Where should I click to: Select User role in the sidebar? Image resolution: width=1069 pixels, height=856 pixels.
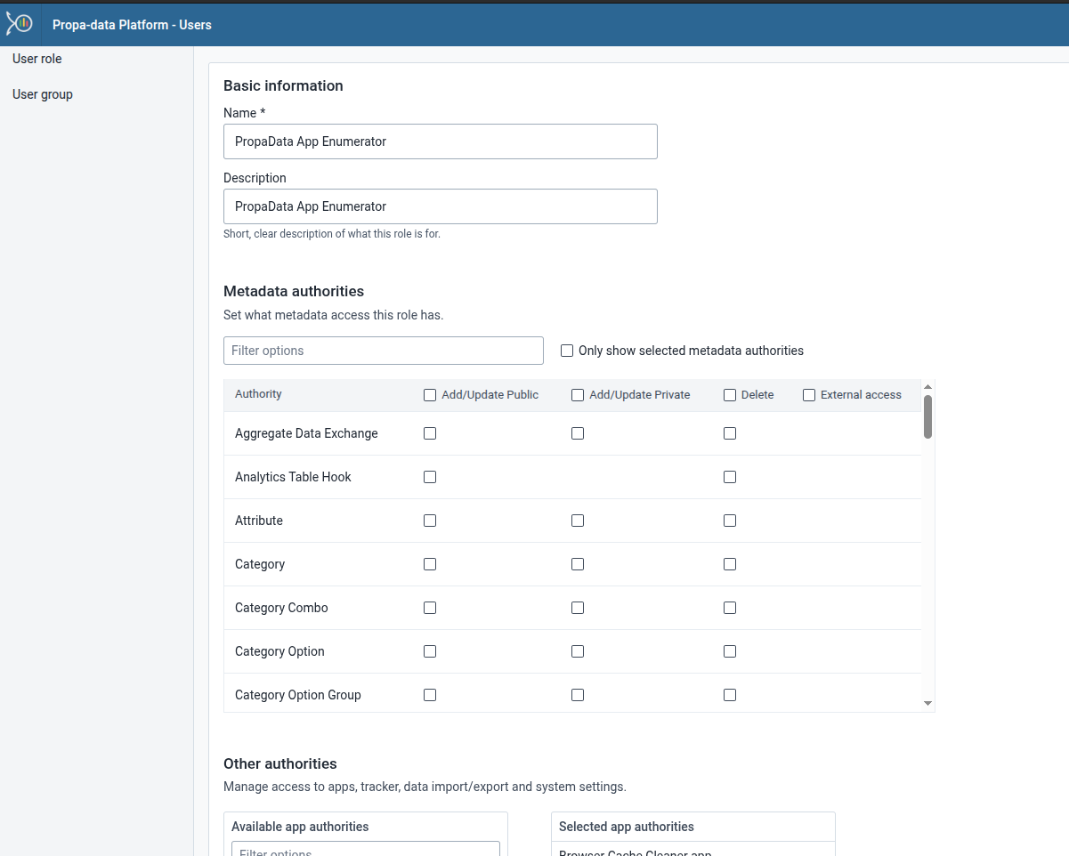[36, 59]
